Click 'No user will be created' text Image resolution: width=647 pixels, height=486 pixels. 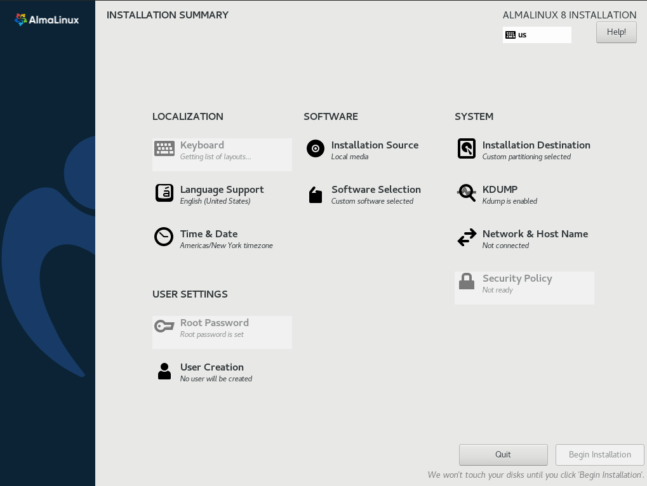217,379
